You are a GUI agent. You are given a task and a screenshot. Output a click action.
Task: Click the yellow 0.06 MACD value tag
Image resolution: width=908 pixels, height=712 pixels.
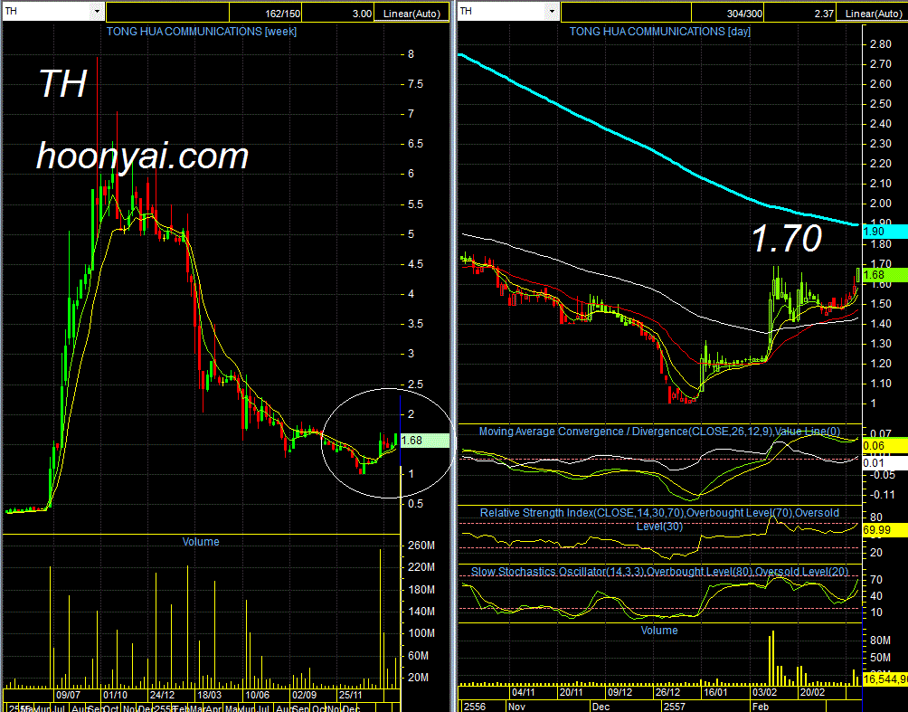(884, 445)
